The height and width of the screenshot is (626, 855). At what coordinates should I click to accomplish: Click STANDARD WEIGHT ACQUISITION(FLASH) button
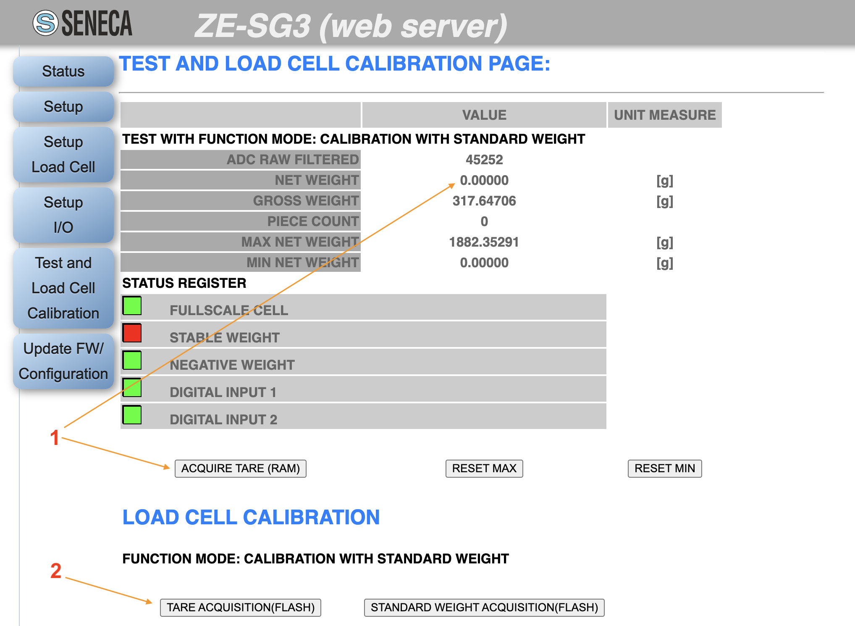click(x=484, y=608)
